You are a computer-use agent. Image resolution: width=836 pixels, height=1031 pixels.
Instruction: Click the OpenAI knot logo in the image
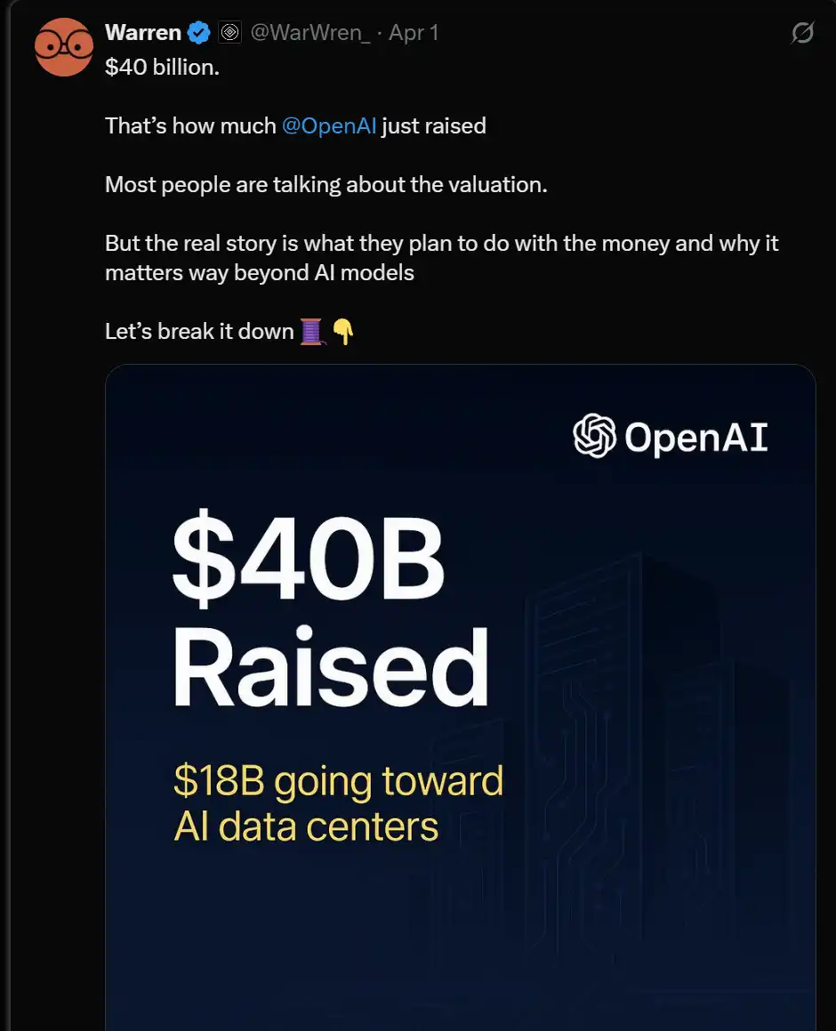[594, 436]
